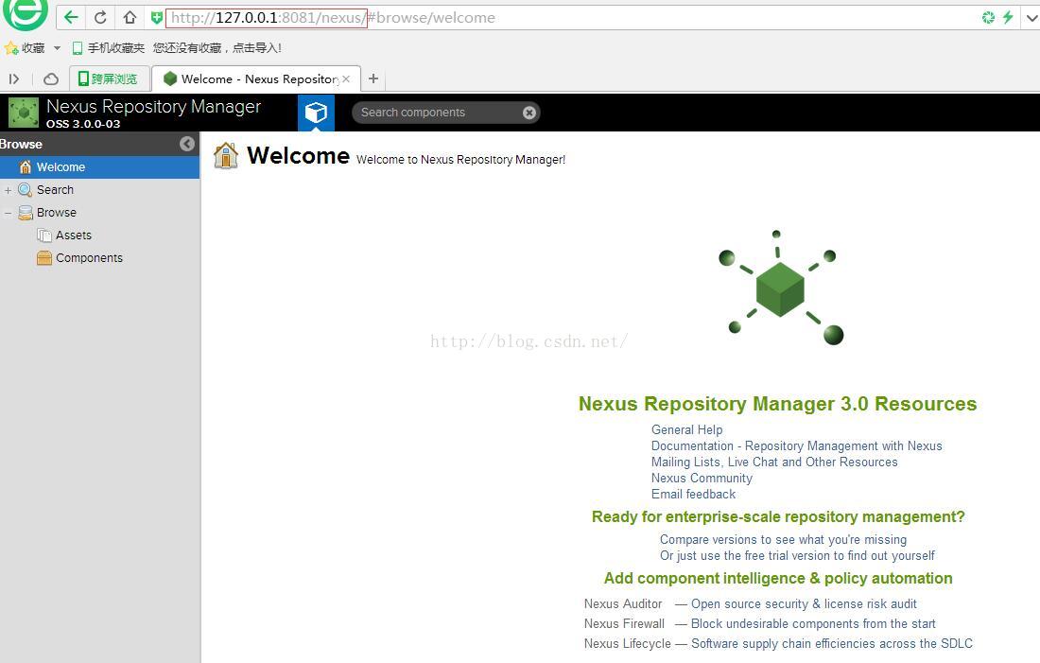Click the cloud icon in tab bar
This screenshot has height=663, width=1040.
point(51,79)
